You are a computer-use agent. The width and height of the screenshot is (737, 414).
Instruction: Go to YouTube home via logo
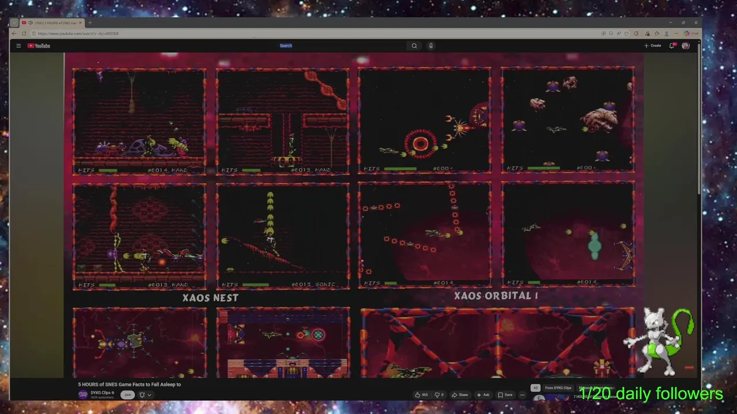pyautogui.click(x=39, y=46)
